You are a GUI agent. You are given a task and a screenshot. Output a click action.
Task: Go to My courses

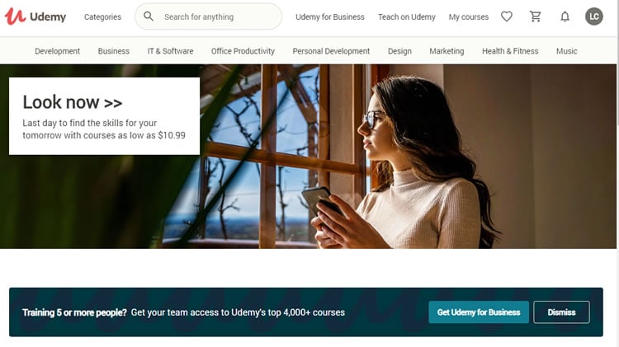[469, 17]
